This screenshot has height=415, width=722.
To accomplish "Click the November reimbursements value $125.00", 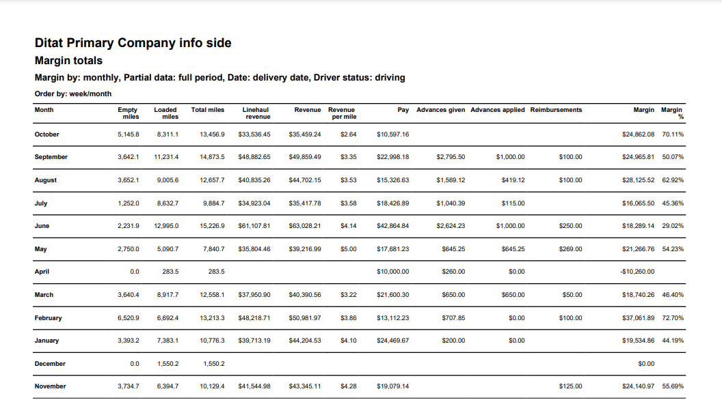I will (x=570, y=386).
